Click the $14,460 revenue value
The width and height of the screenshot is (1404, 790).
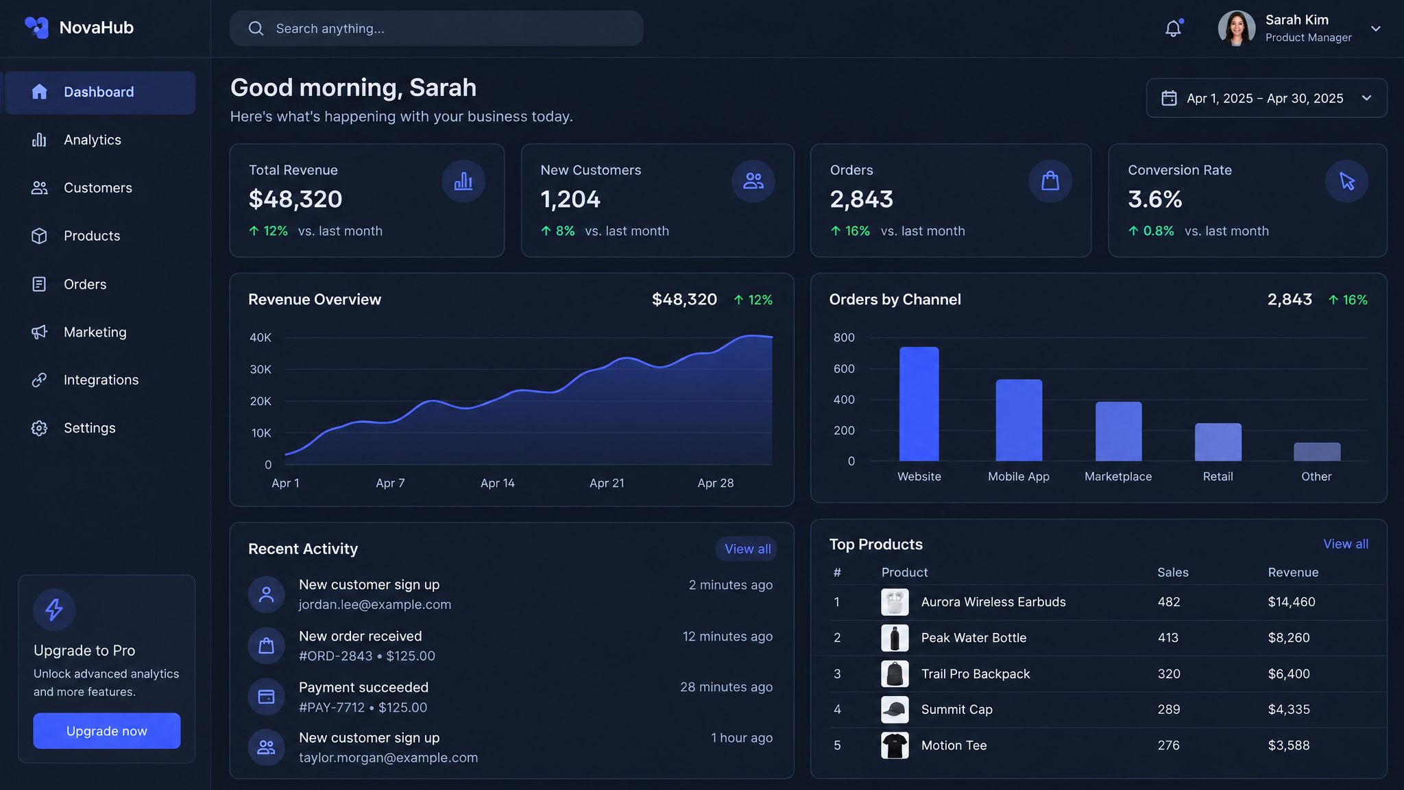[1292, 602]
